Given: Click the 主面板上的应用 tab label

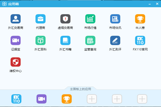Looking at the screenshot, I should [80, 89].
